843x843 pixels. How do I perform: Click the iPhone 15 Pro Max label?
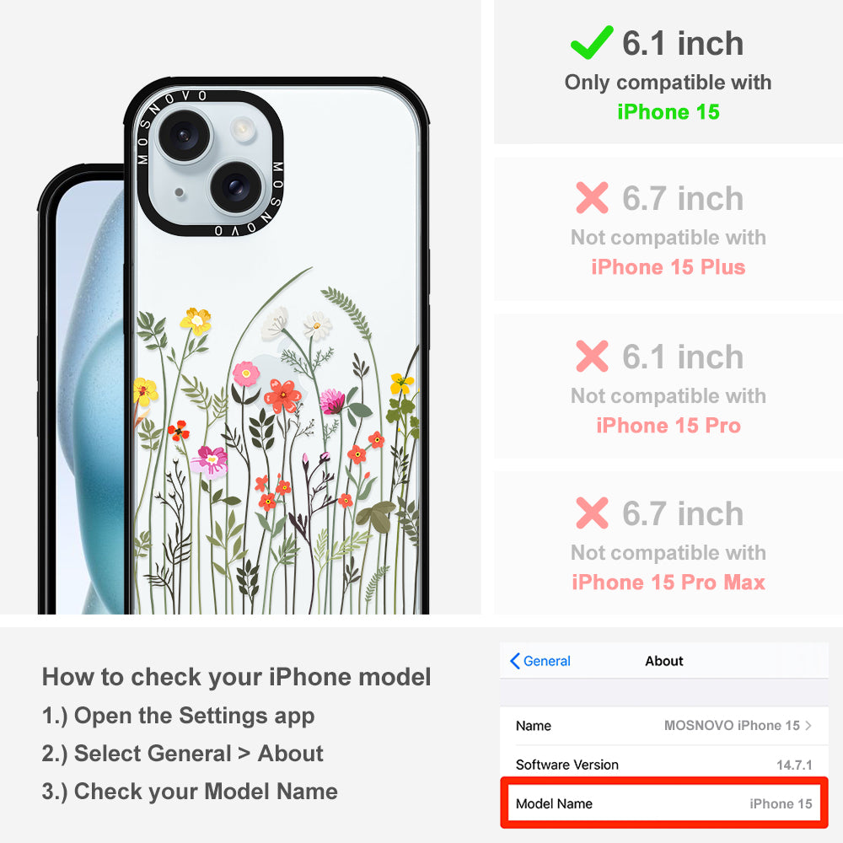coord(668,583)
